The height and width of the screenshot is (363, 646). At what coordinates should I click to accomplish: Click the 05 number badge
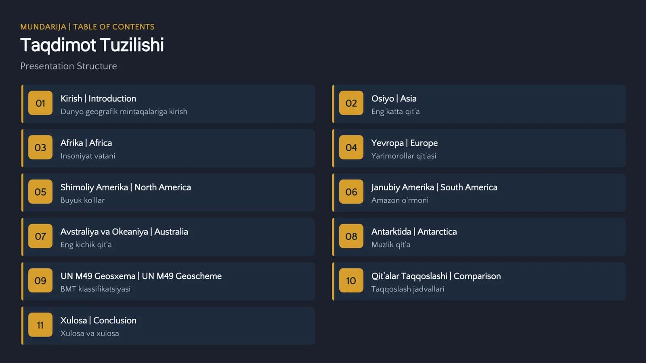pos(40,192)
